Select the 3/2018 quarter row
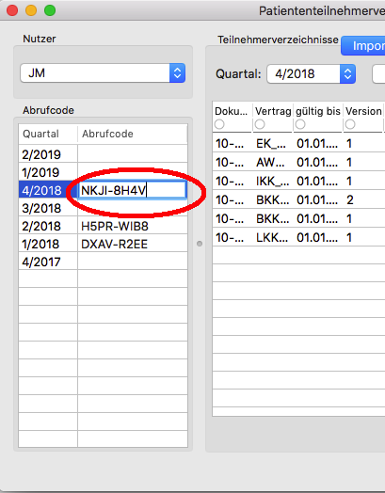385x493 pixels. point(104,208)
